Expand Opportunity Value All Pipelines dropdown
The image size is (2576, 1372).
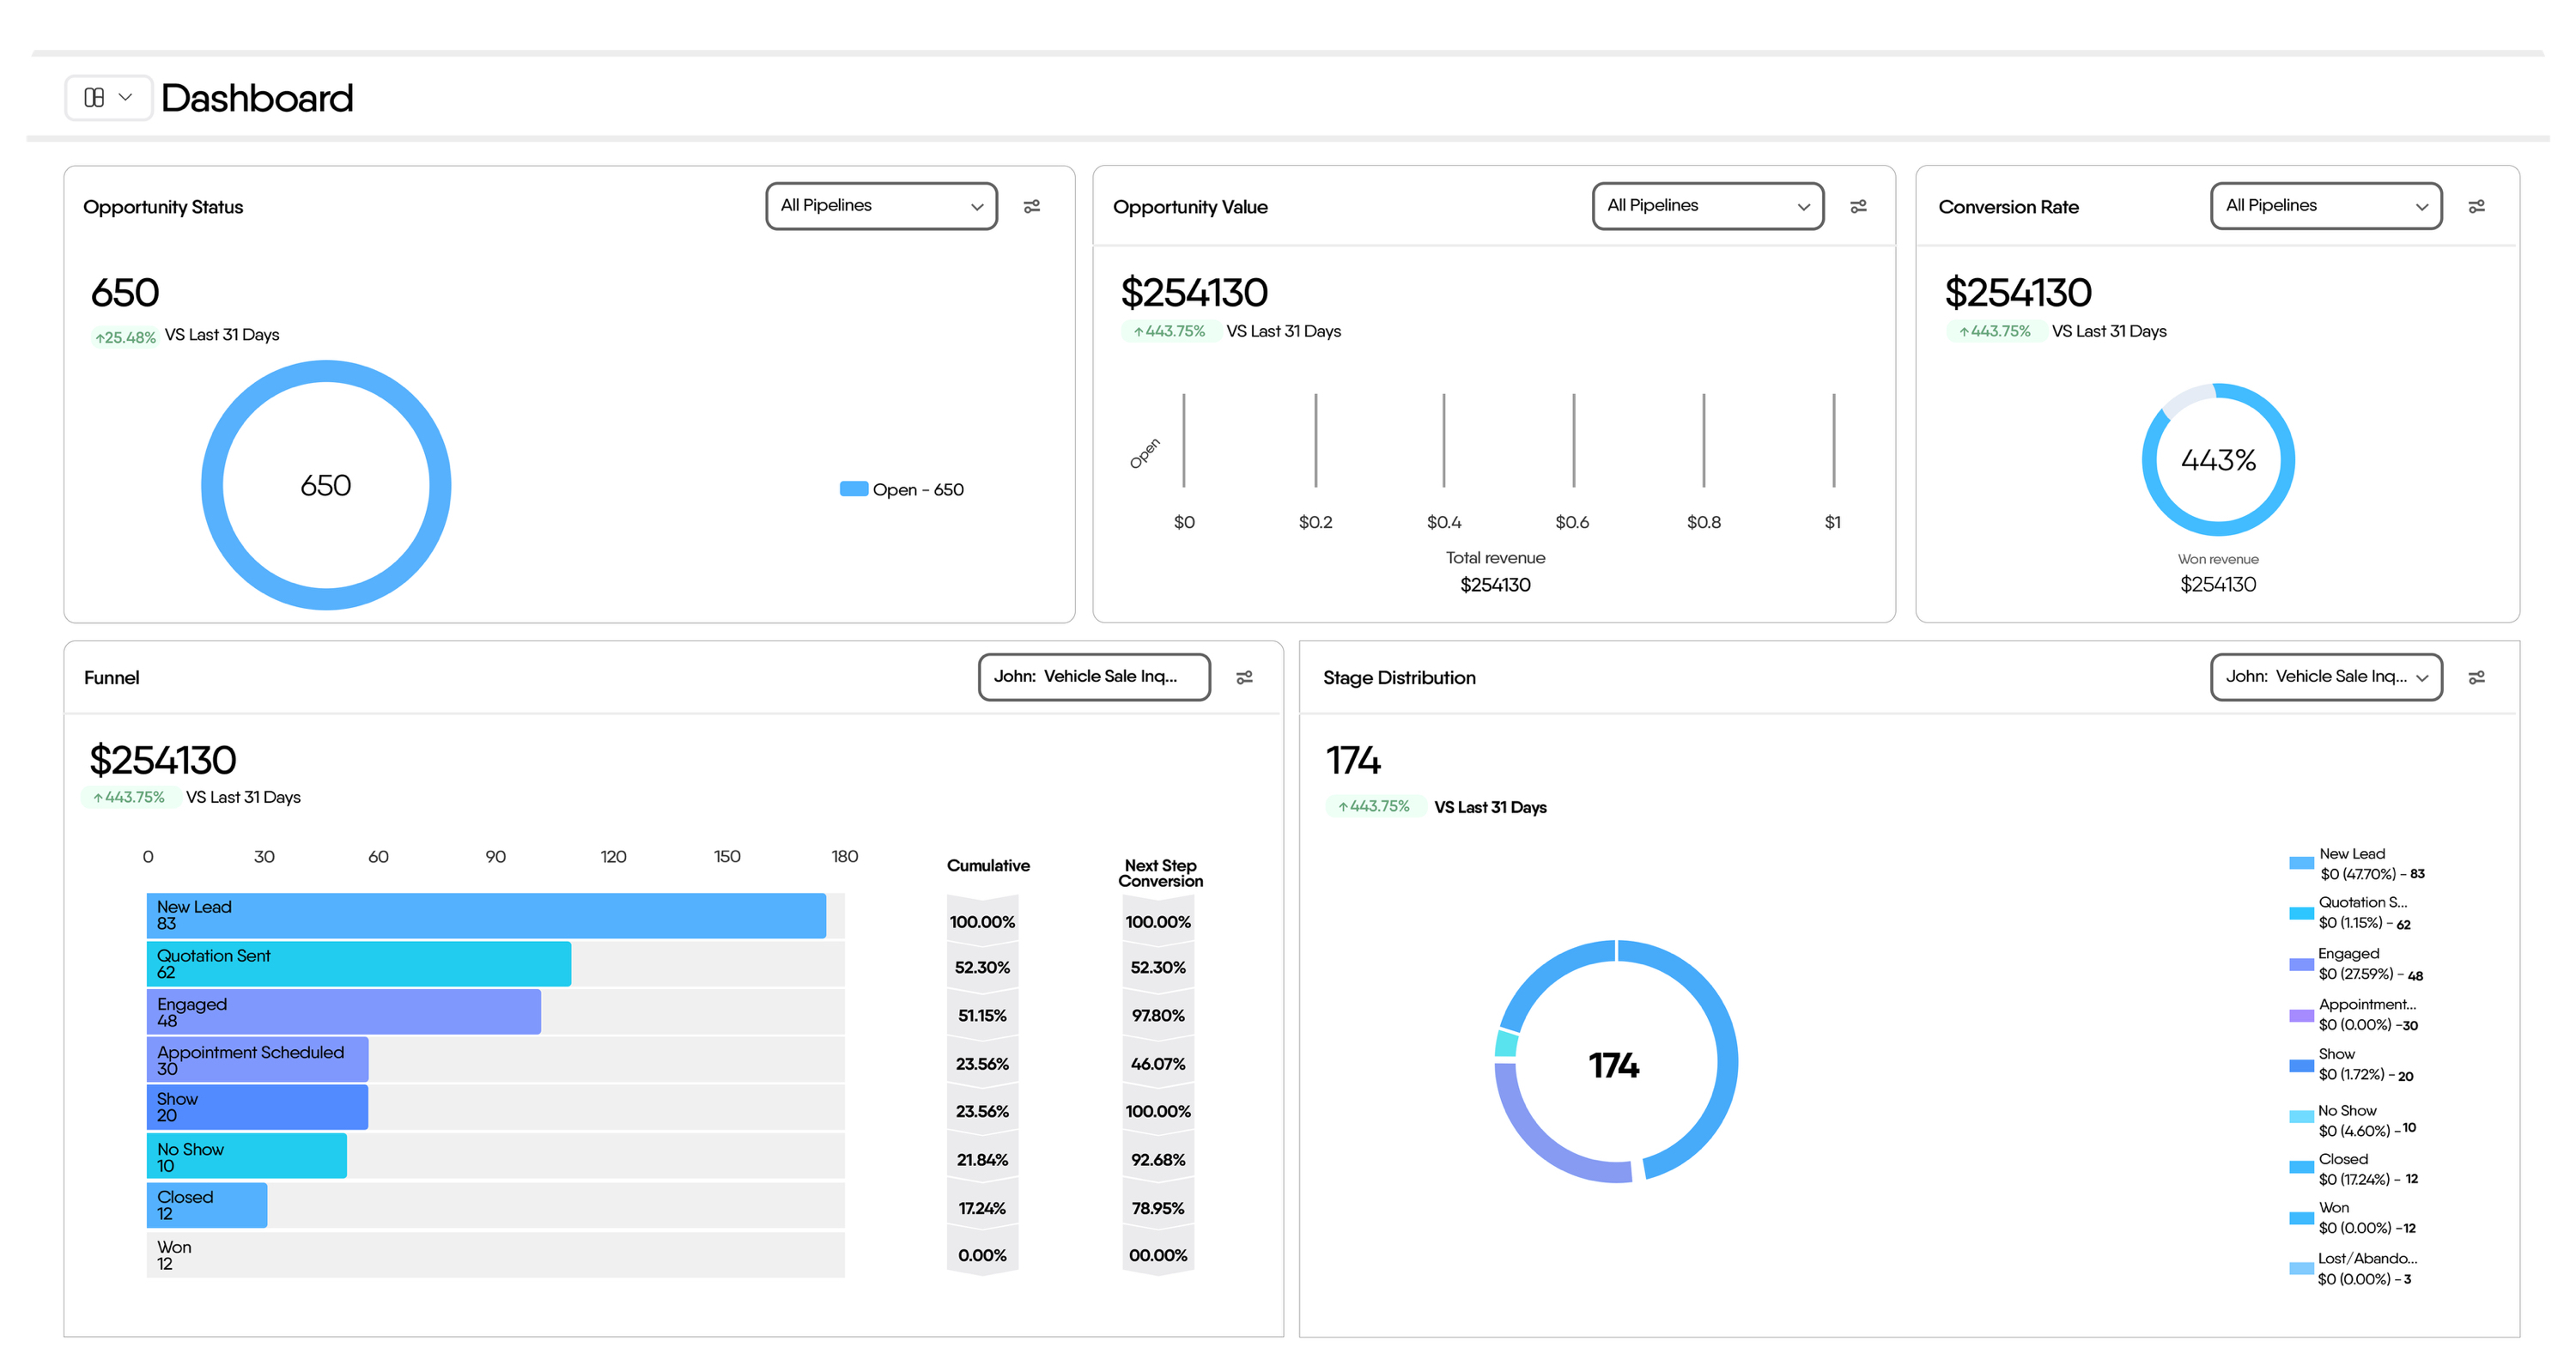click(1707, 206)
